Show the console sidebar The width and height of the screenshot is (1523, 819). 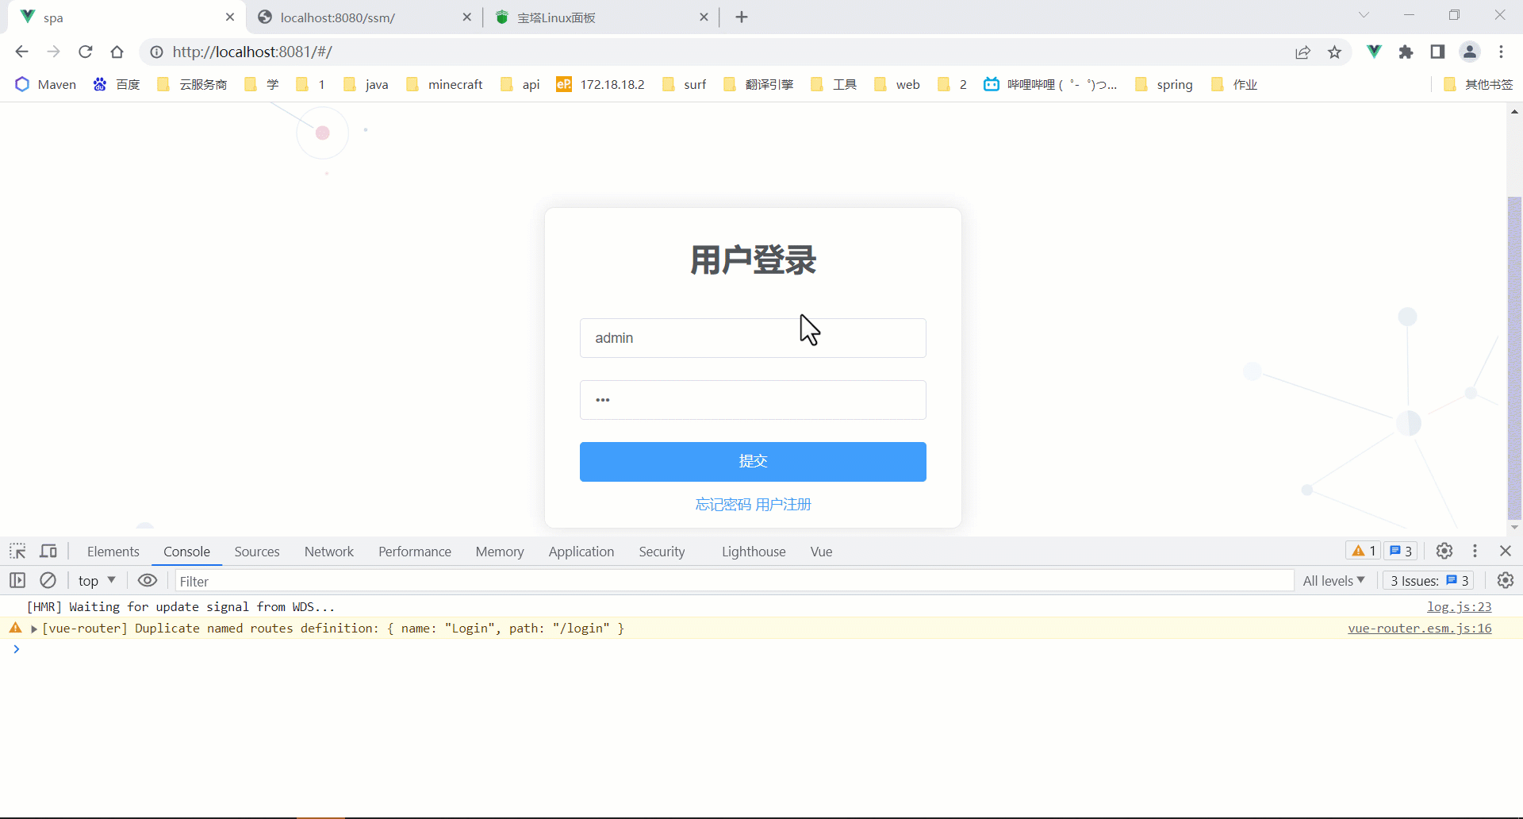pos(17,580)
